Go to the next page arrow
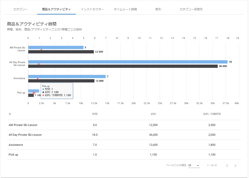The height and width of the screenshot is (178, 249). click(235, 166)
